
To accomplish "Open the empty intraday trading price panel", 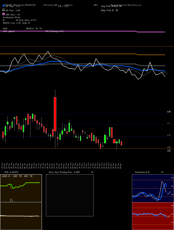I will (x=70, y=195).
